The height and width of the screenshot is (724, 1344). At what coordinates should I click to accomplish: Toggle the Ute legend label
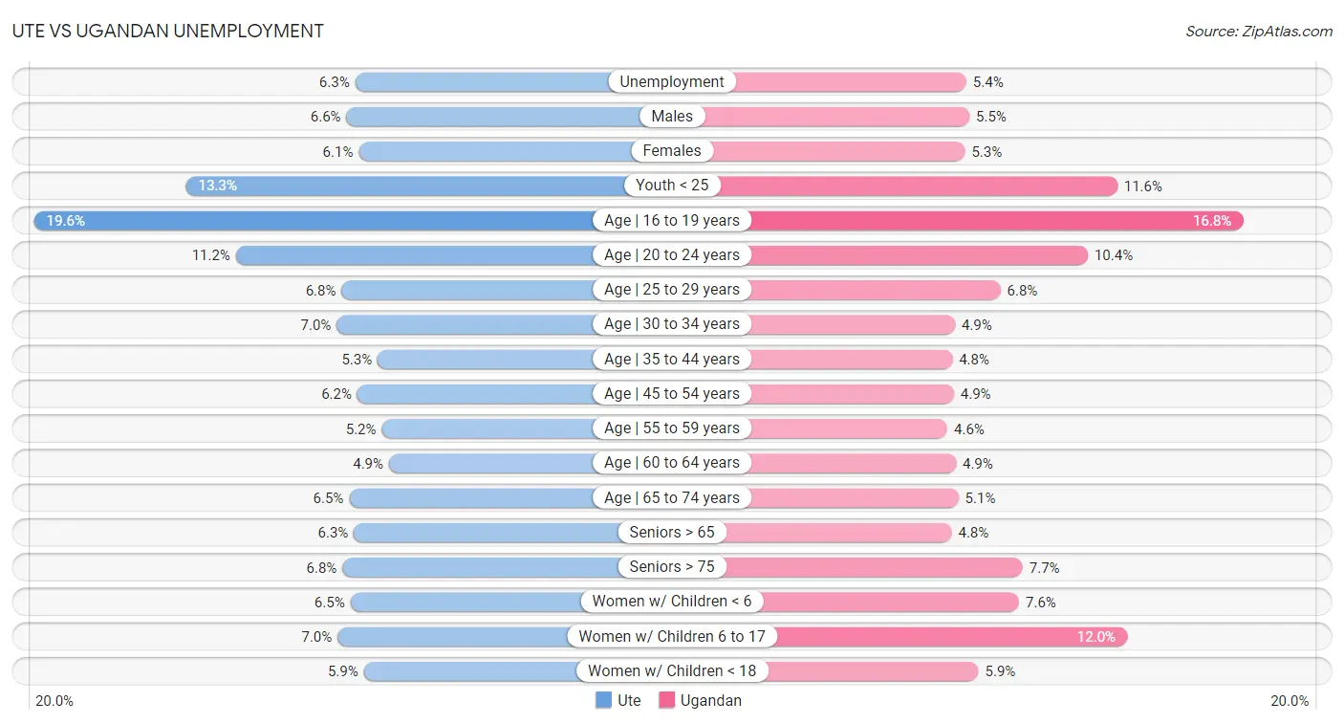[x=629, y=700]
